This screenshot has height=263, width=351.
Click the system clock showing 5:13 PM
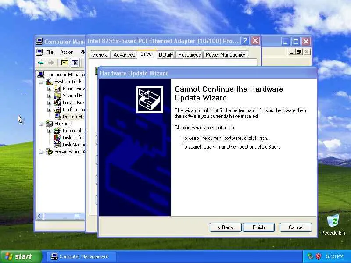click(335, 256)
